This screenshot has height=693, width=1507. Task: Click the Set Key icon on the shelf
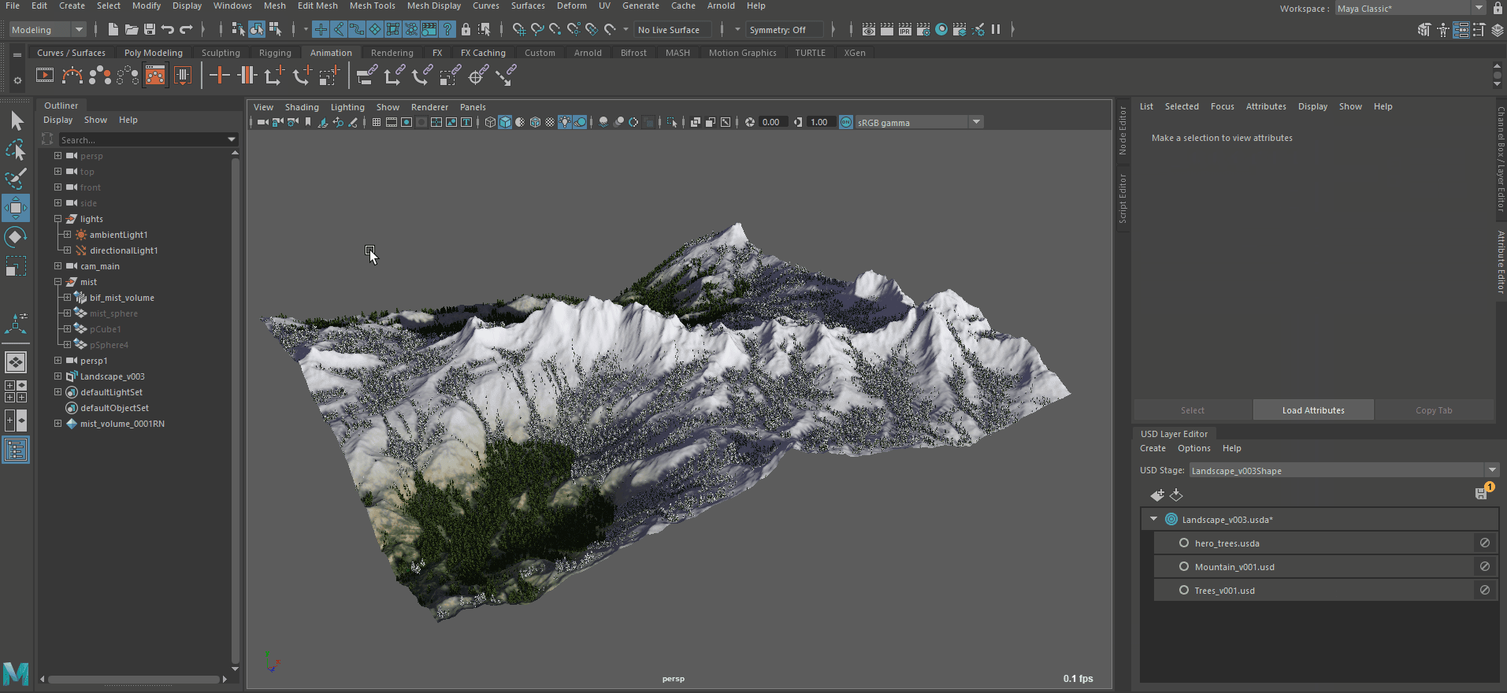point(219,76)
